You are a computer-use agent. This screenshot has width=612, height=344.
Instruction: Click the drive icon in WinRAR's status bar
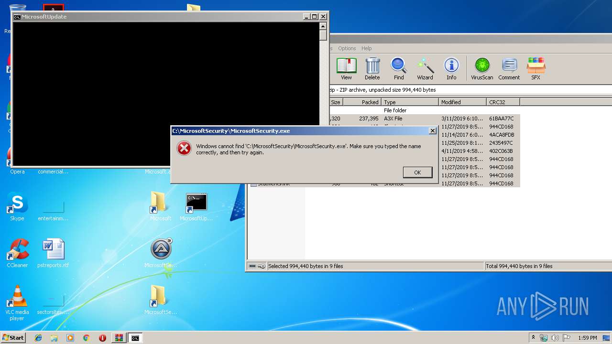click(252, 266)
